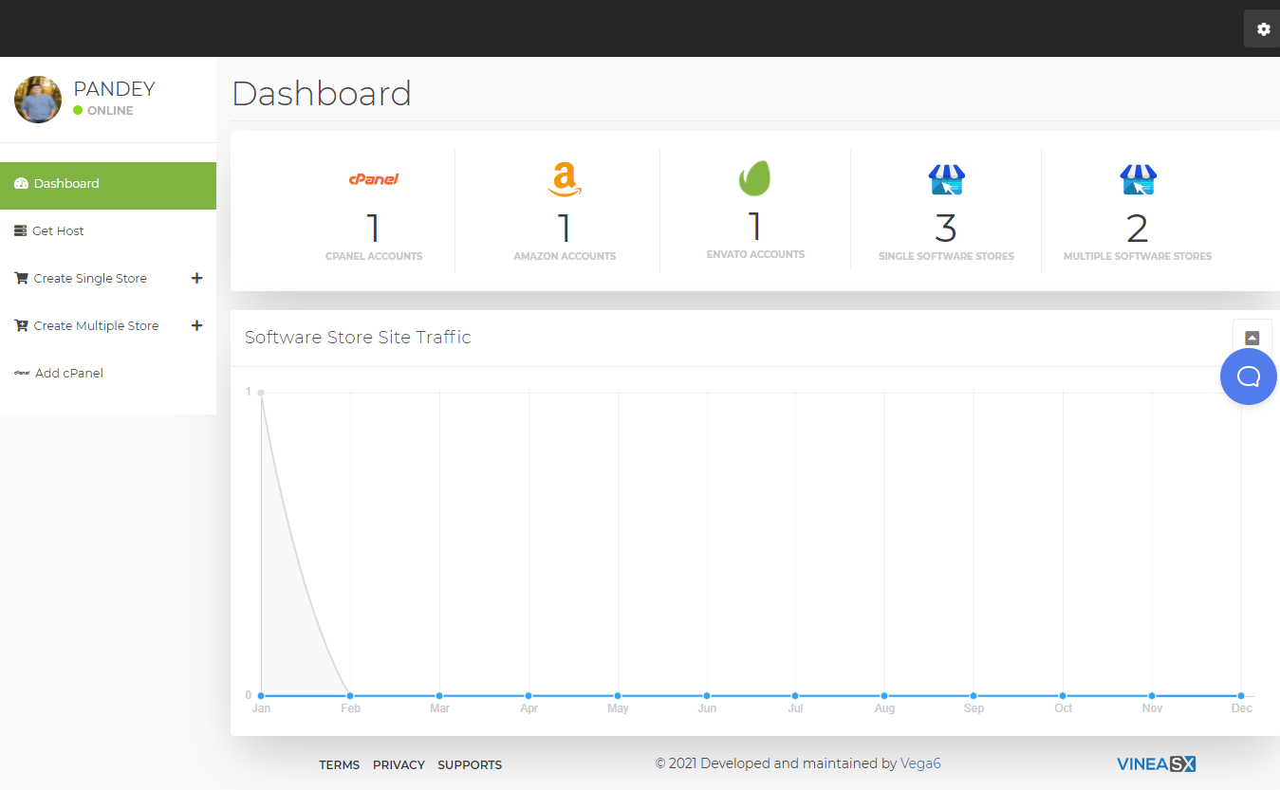Click the cPanel logo icon
This screenshot has width=1280, height=790.
(374, 178)
